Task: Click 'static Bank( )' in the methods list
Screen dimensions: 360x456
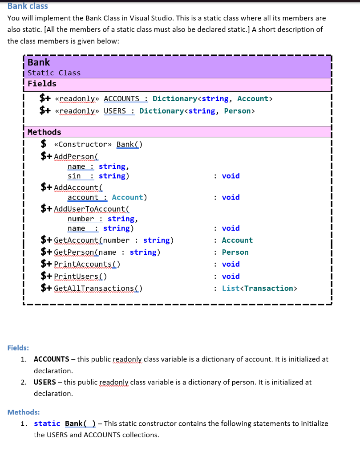Action: pyautogui.click(x=65, y=423)
